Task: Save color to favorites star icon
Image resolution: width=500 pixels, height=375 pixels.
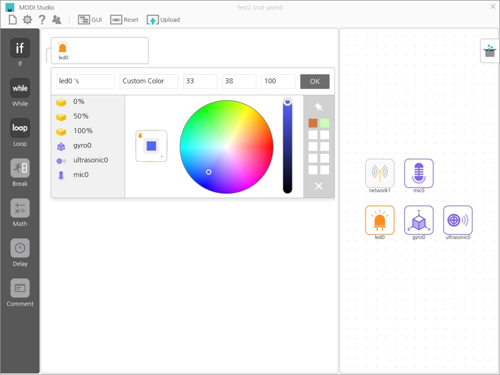Action: (318, 106)
